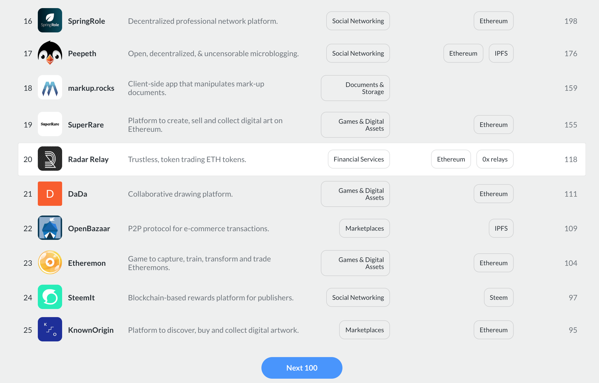Click the Financial Services category tag
The height and width of the screenshot is (383, 599).
point(359,159)
